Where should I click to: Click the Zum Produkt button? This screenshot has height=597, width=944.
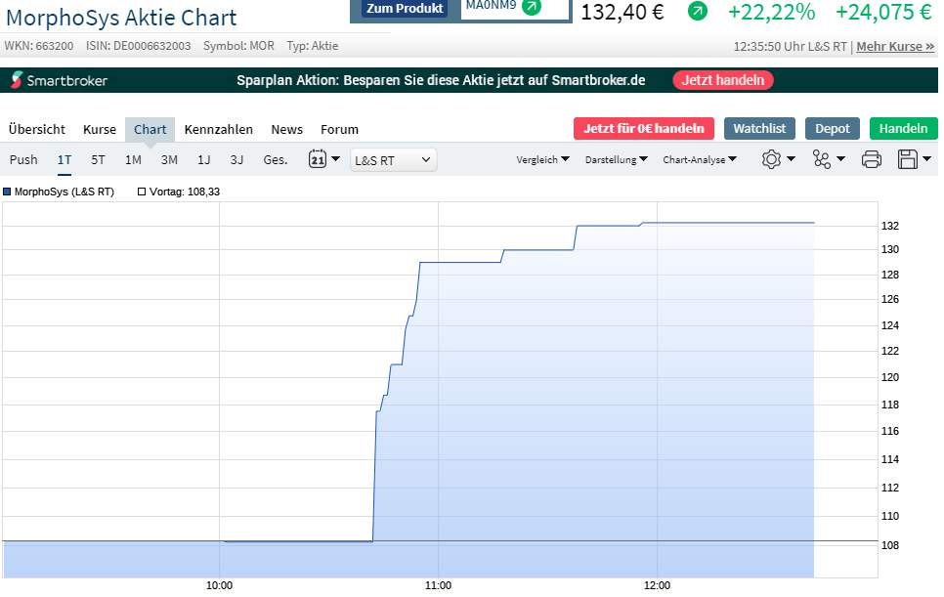click(x=405, y=9)
